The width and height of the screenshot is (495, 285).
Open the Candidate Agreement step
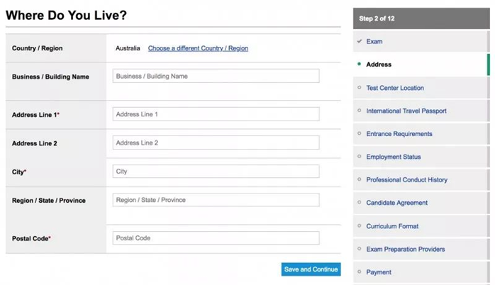coord(396,203)
